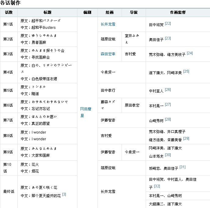Open footnote [30] next to 山本笃史
The image size is (210, 208).
tap(168, 155)
